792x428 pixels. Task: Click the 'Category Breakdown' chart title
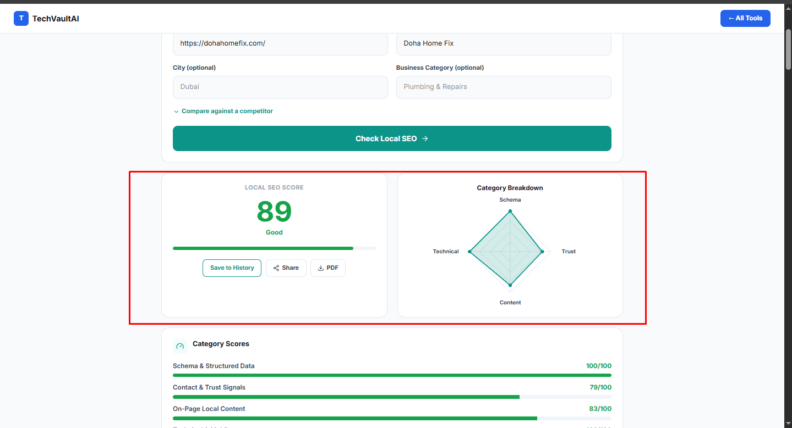pyautogui.click(x=510, y=188)
